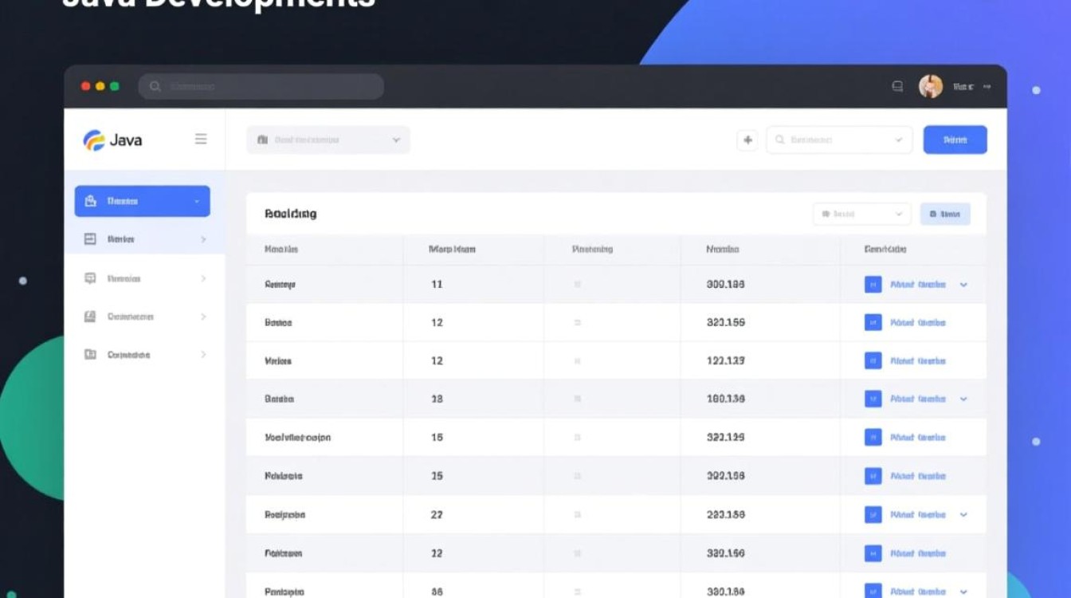Screen dimensions: 1071x598
Task: Click the search magnifier in the top-left search bar
Action: pyautogui.click(x=155, y=85)
